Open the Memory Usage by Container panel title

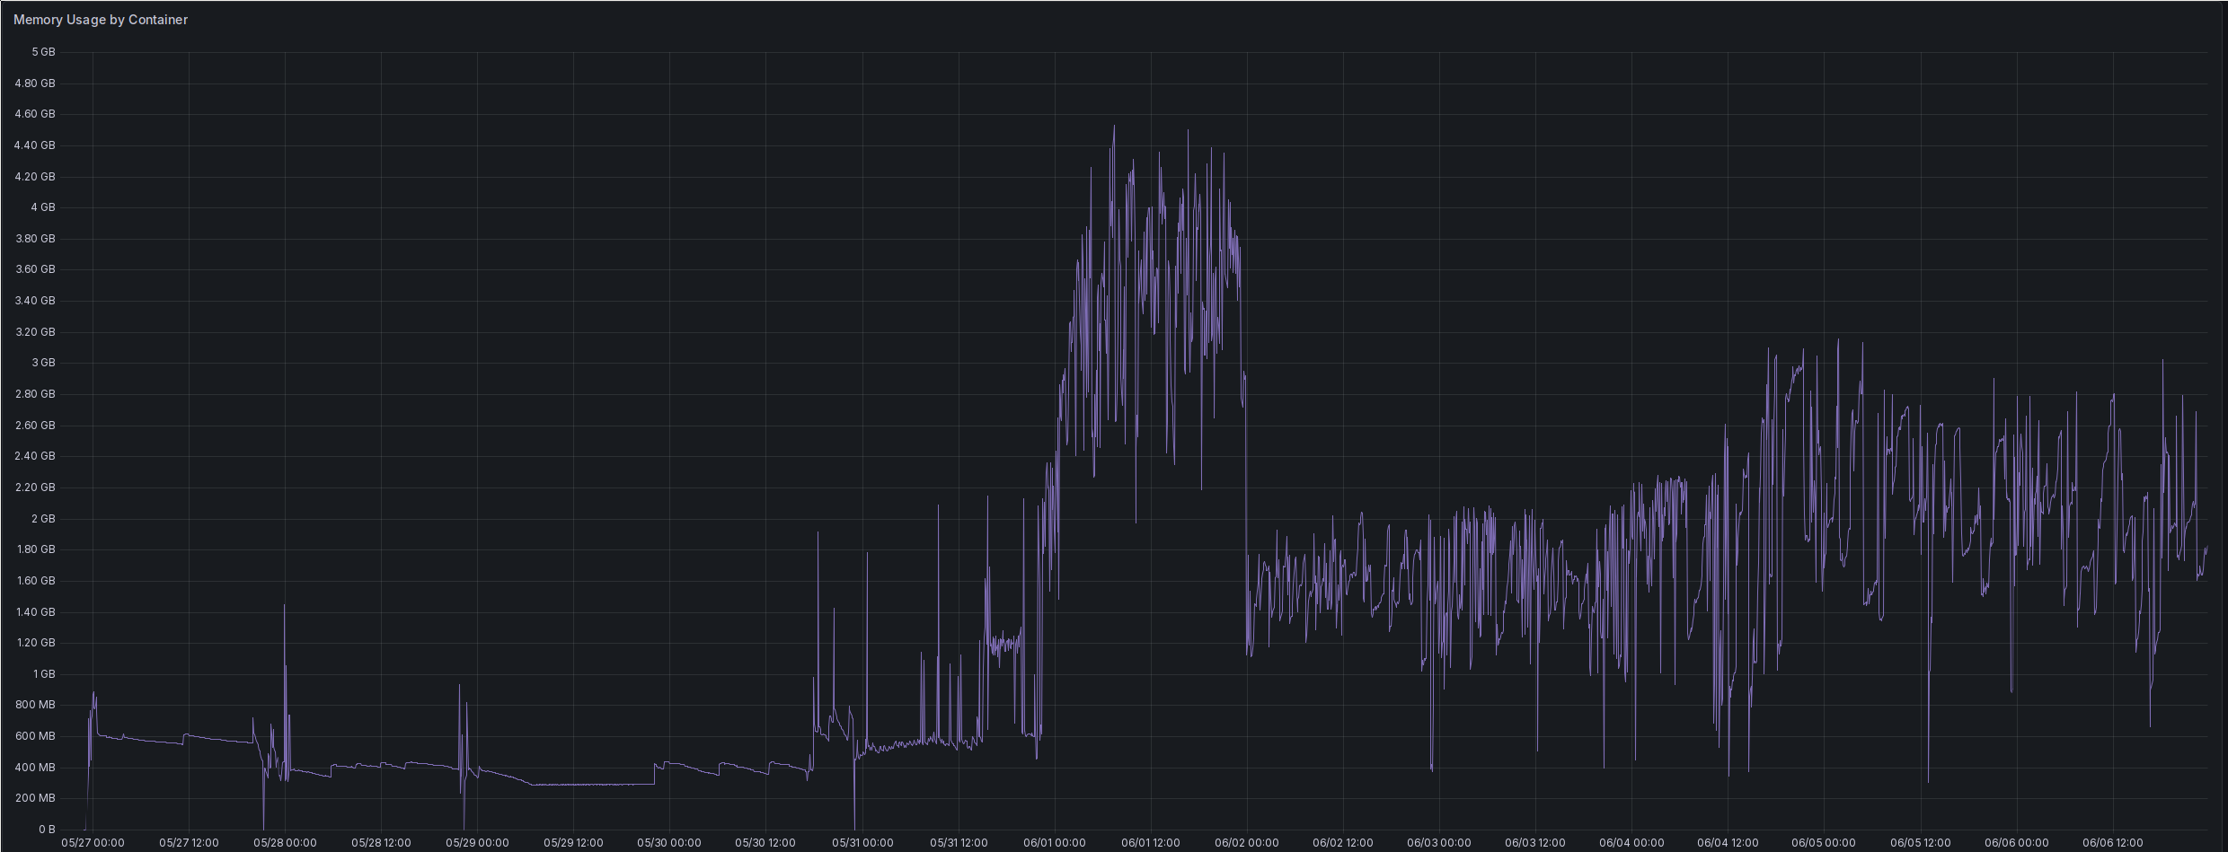coord(101,20)
